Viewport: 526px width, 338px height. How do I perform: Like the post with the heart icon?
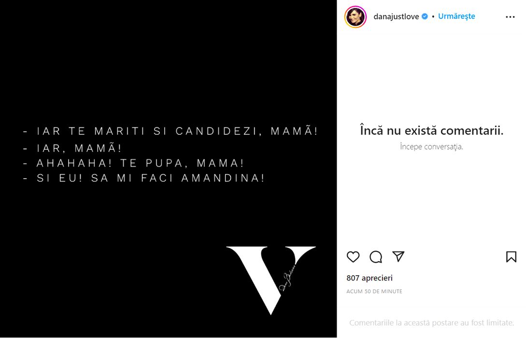(x=353, y=257)
